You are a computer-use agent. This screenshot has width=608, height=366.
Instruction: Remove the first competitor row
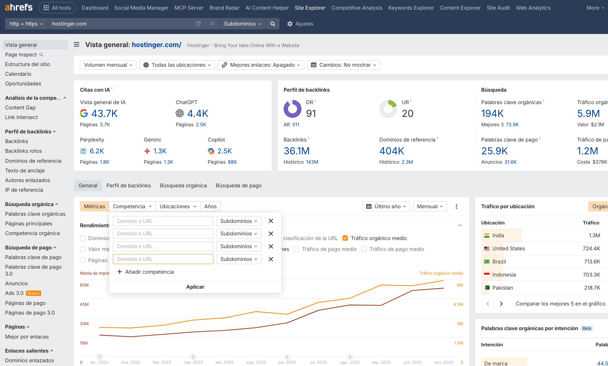[271, 221]
